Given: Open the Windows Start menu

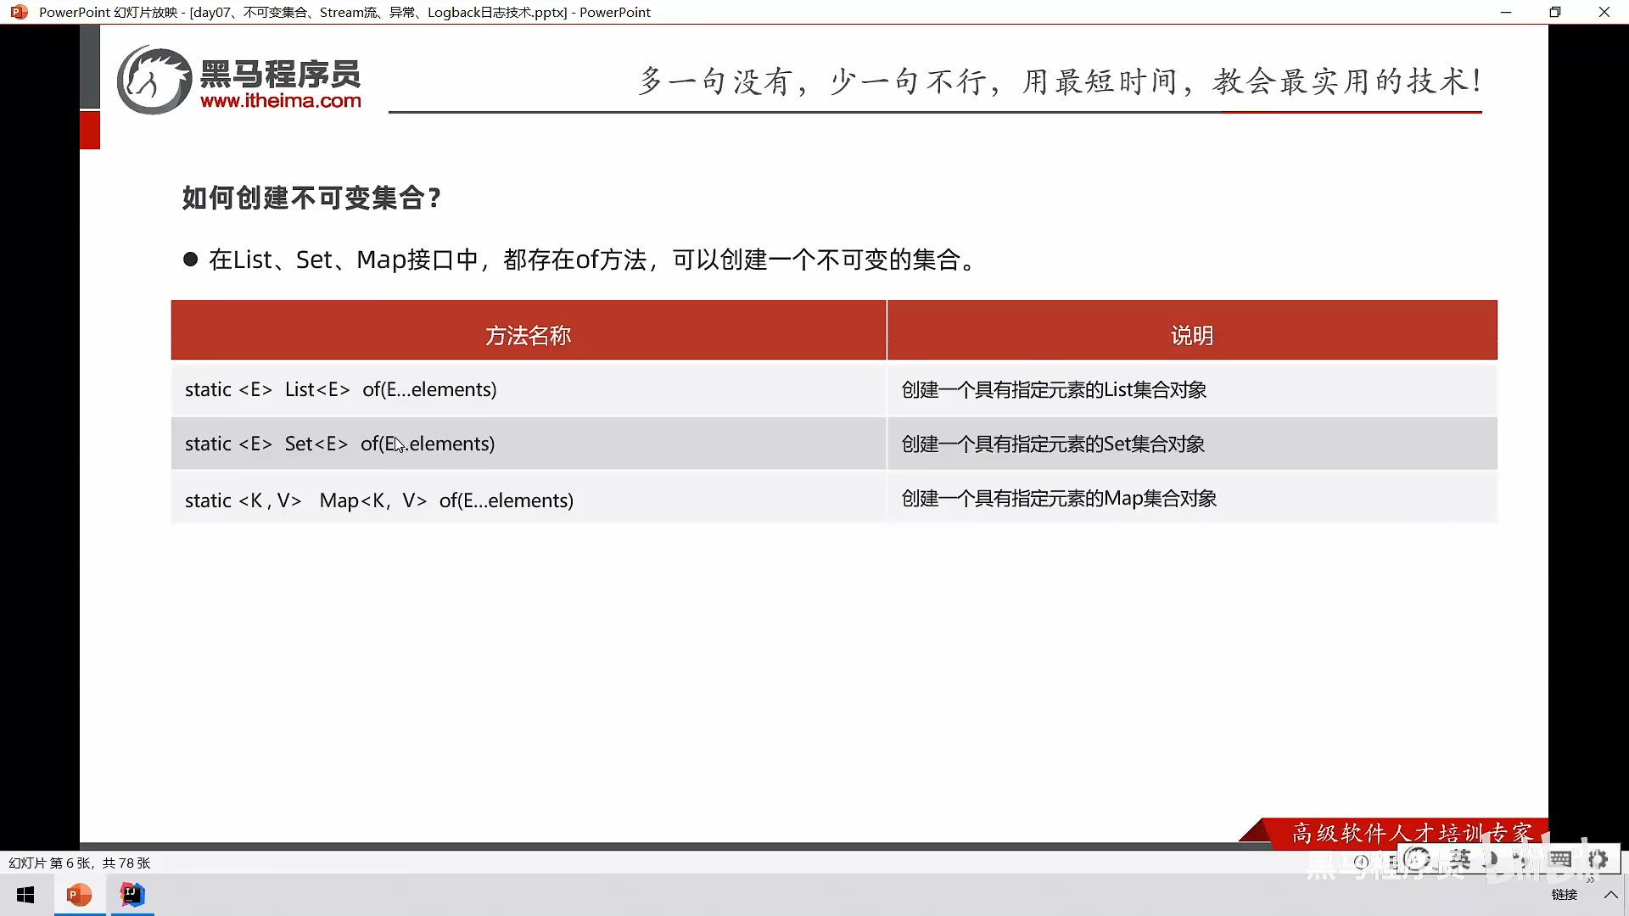Looking at the screenshot, I should click(x=25, y=895).
